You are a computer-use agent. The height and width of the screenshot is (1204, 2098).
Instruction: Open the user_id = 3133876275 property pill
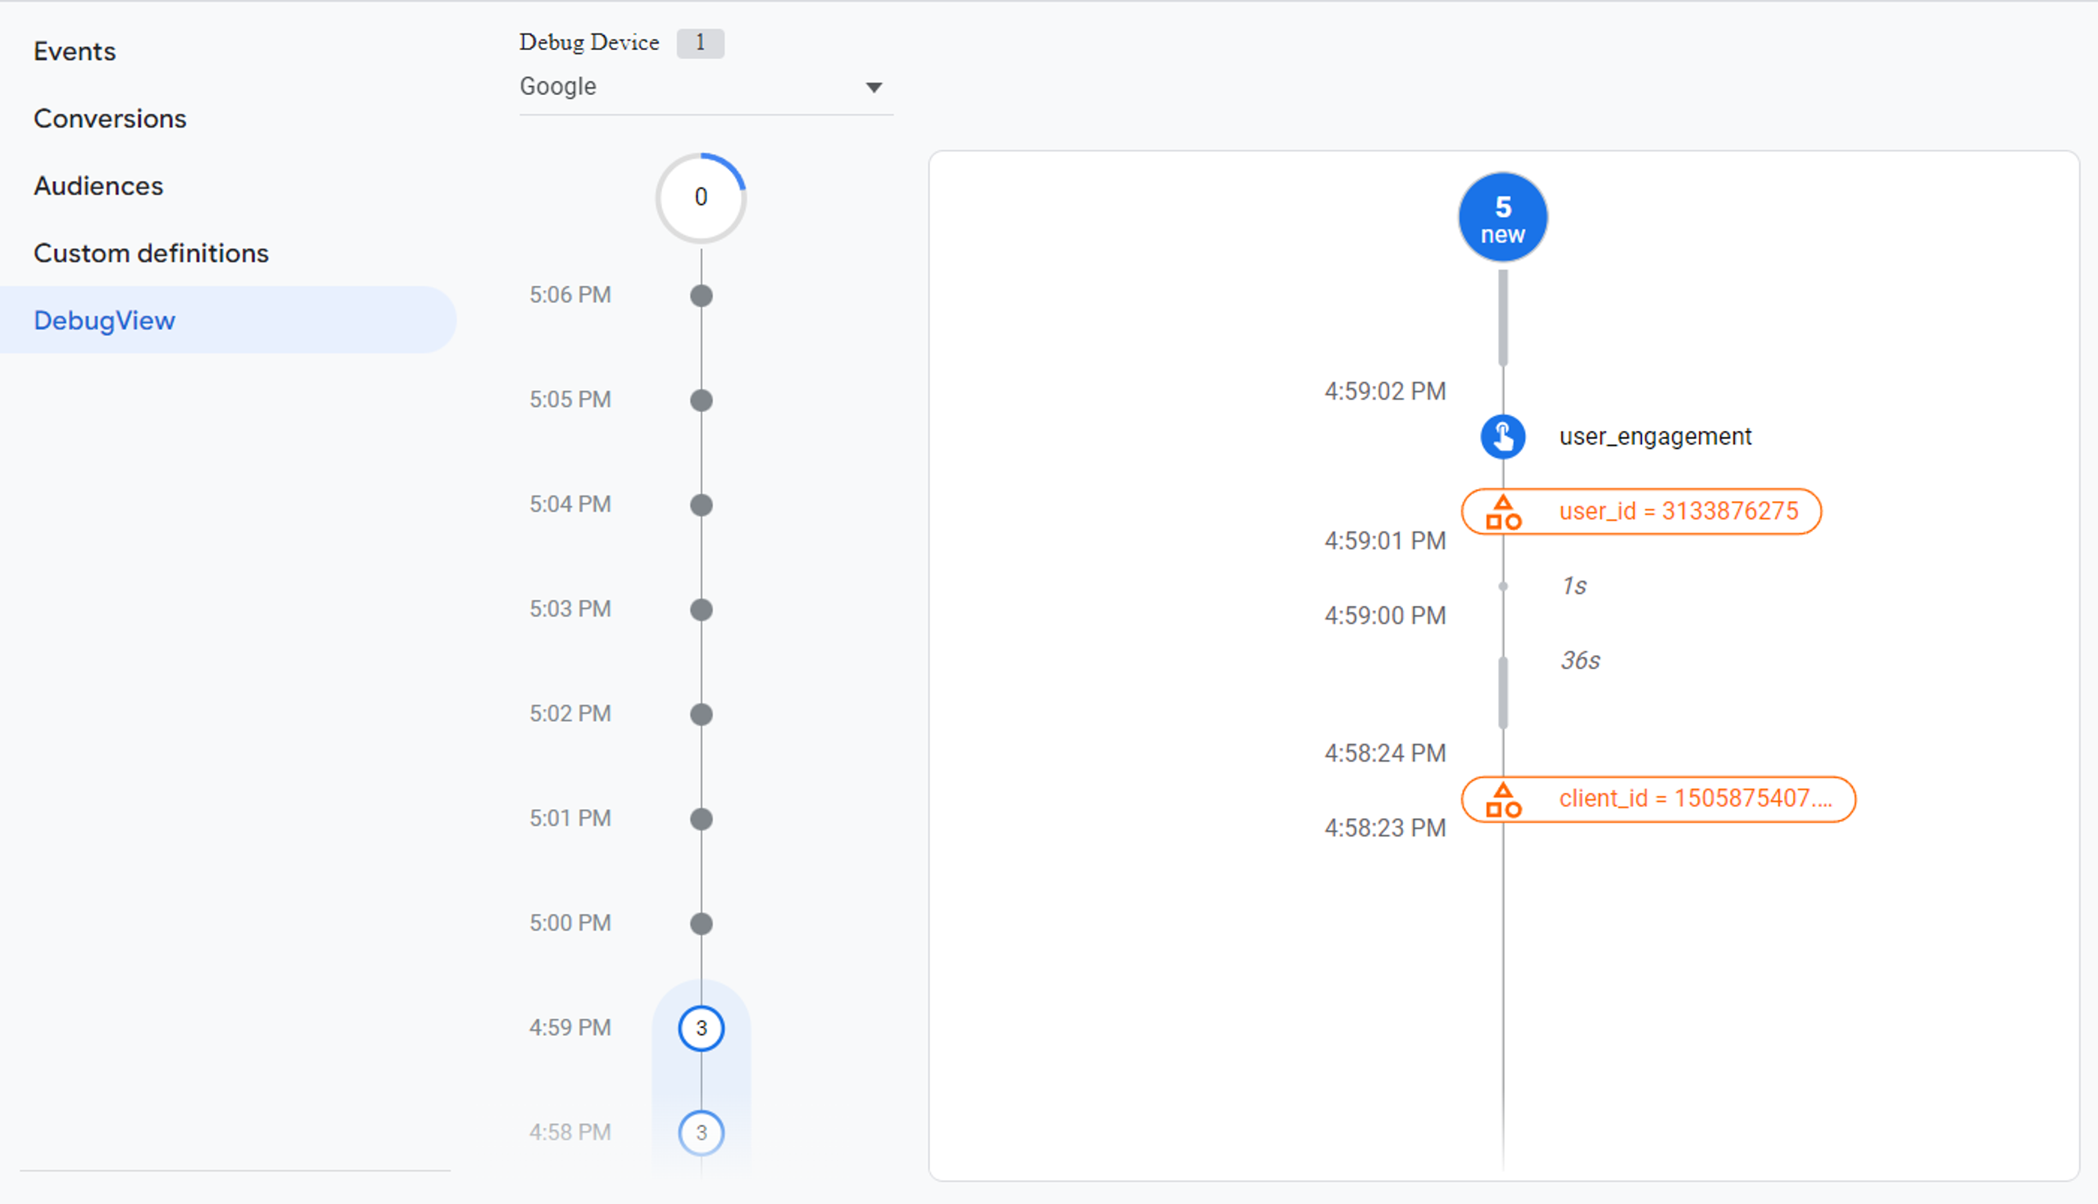1678,512
